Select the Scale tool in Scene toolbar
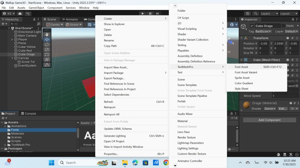 click(47, 50)
